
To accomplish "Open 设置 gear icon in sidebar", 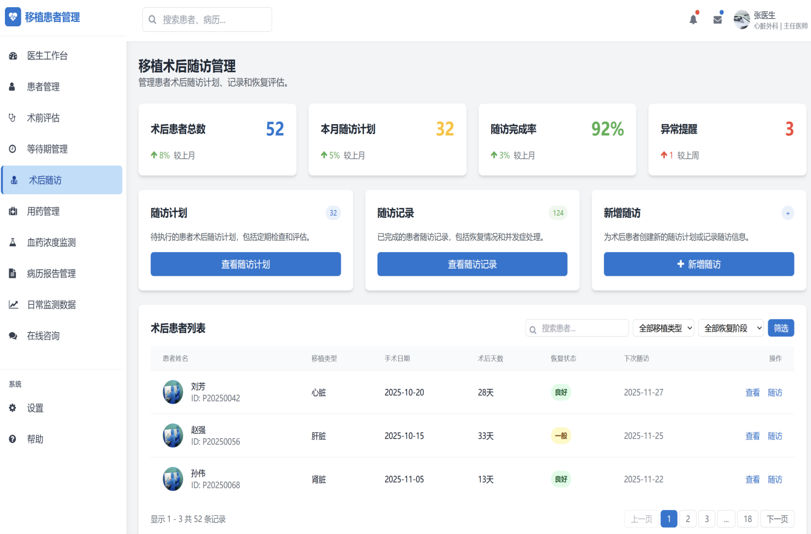I will pyautogui.click(x=13, y=408).
